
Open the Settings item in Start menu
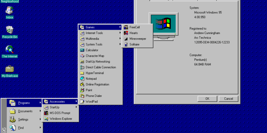[24, 119]
